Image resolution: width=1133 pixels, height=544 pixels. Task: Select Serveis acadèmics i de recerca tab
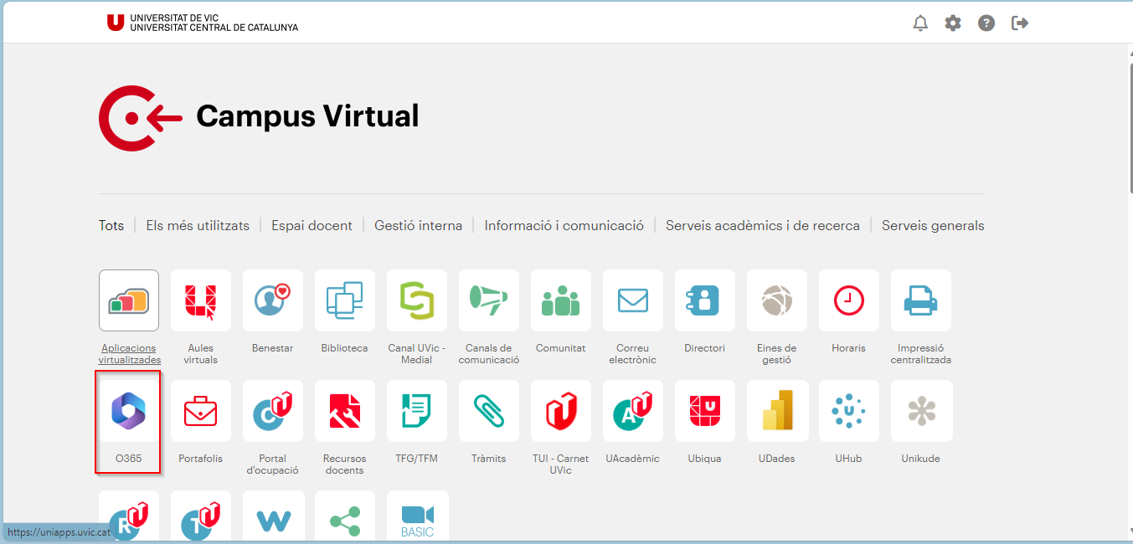tap(763, 225)
